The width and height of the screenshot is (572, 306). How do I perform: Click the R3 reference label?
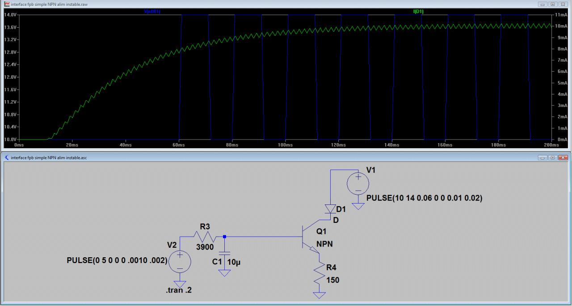pyautogui.click(x=205, y=227)
